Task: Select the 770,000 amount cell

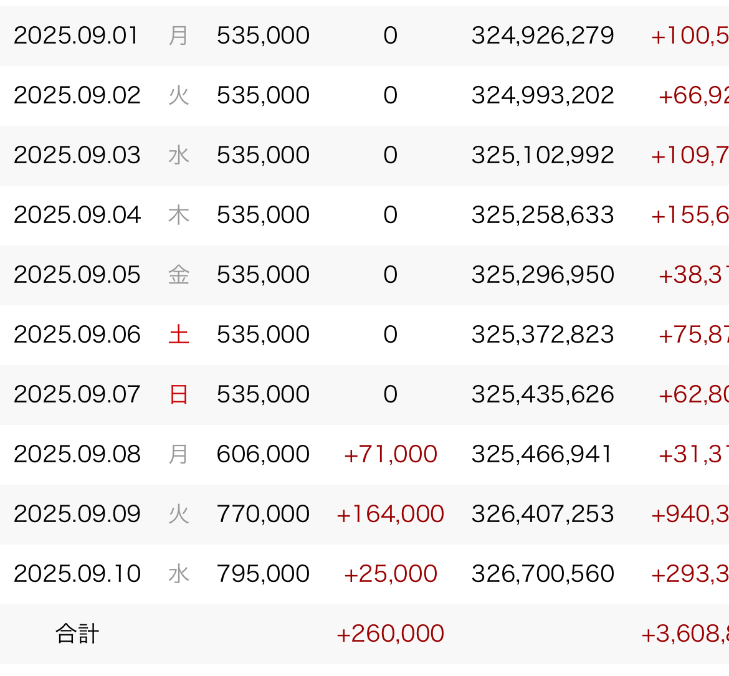Action: 263,514
